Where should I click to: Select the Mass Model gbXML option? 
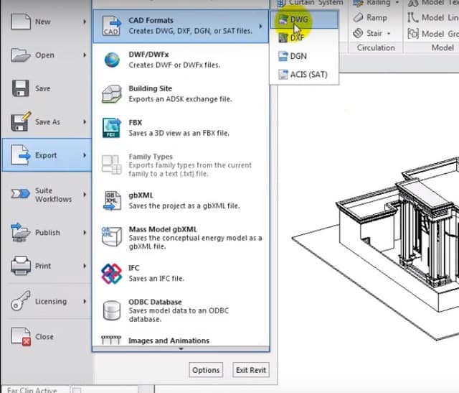[181, 237]
